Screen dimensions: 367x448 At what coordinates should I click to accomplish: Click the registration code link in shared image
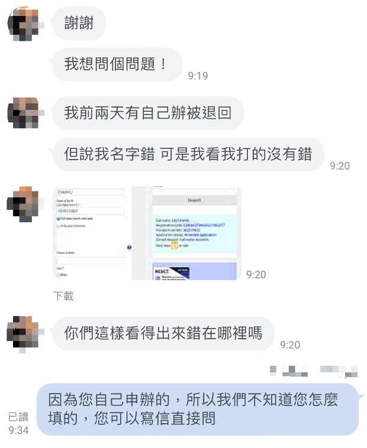[x=206, y=225]
